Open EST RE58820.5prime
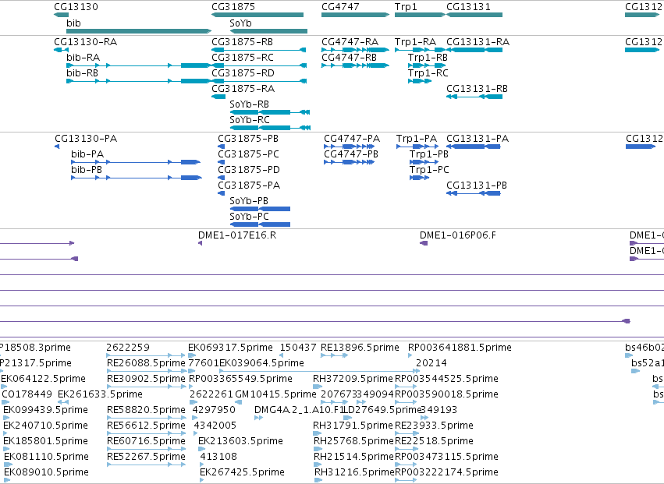 click(146, 410)
